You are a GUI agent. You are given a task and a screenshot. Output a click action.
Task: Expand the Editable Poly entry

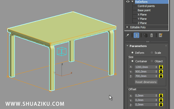click(x=127, y=27)
